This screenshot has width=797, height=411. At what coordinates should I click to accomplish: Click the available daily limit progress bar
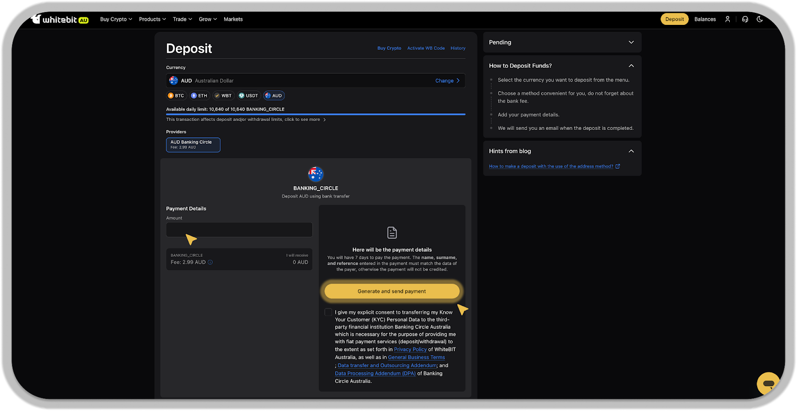click(x=315, y=114)
